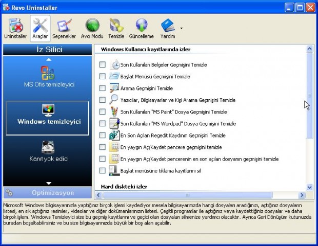This screenshot has height=246, width=318.
Task: Click icon beside Aç/Kaydet pencere geçmişini temizle
Action: click(114, 147)
